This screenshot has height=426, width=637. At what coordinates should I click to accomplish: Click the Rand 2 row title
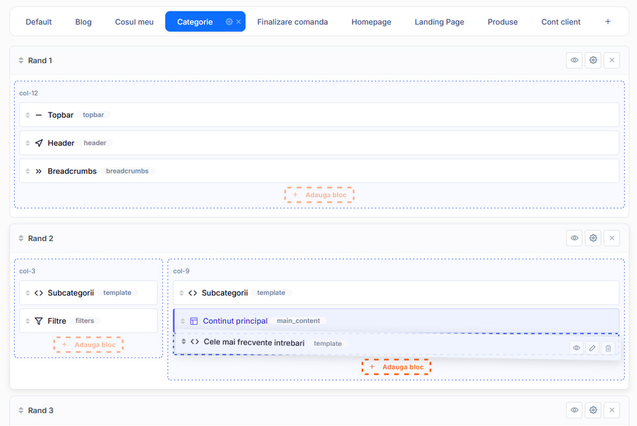tap(41, 238)
